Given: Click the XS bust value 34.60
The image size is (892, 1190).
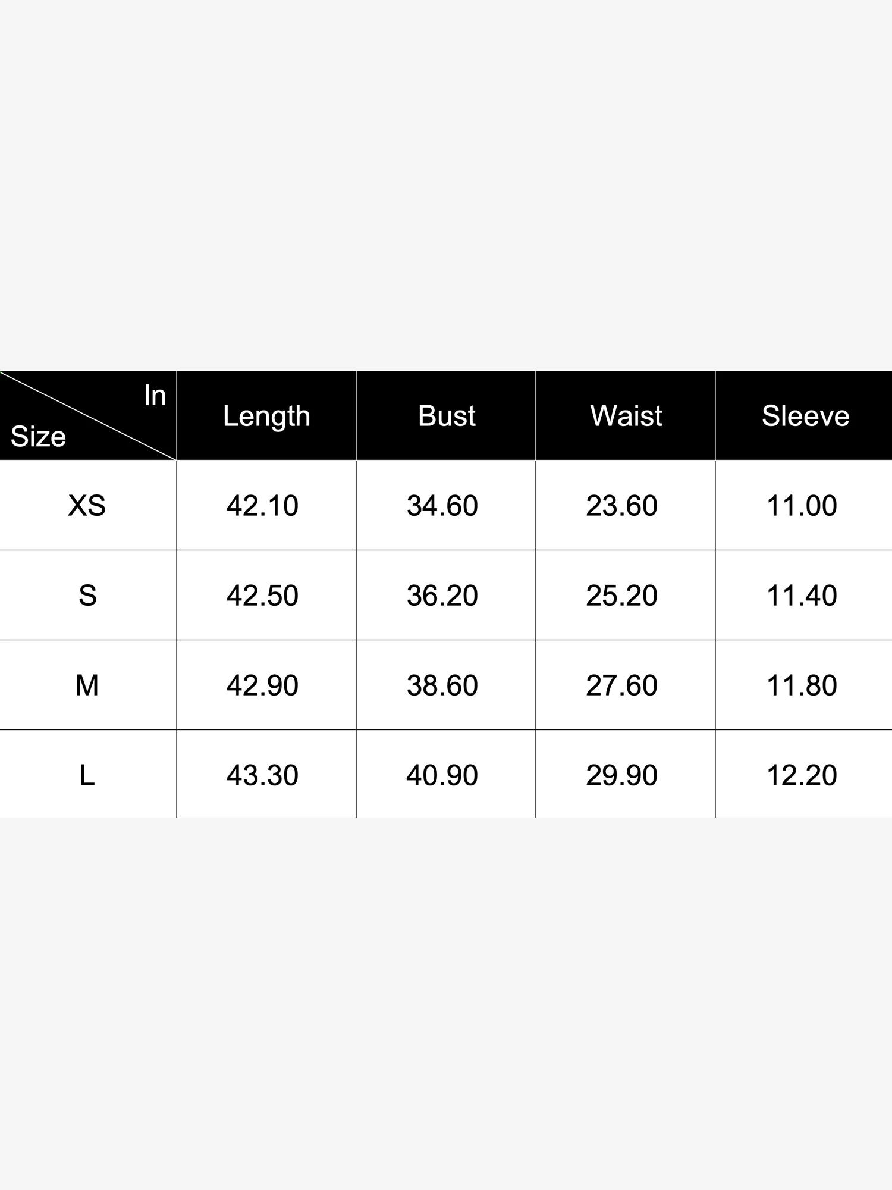Looking at the screenshot, I should (x=442, y=506).
